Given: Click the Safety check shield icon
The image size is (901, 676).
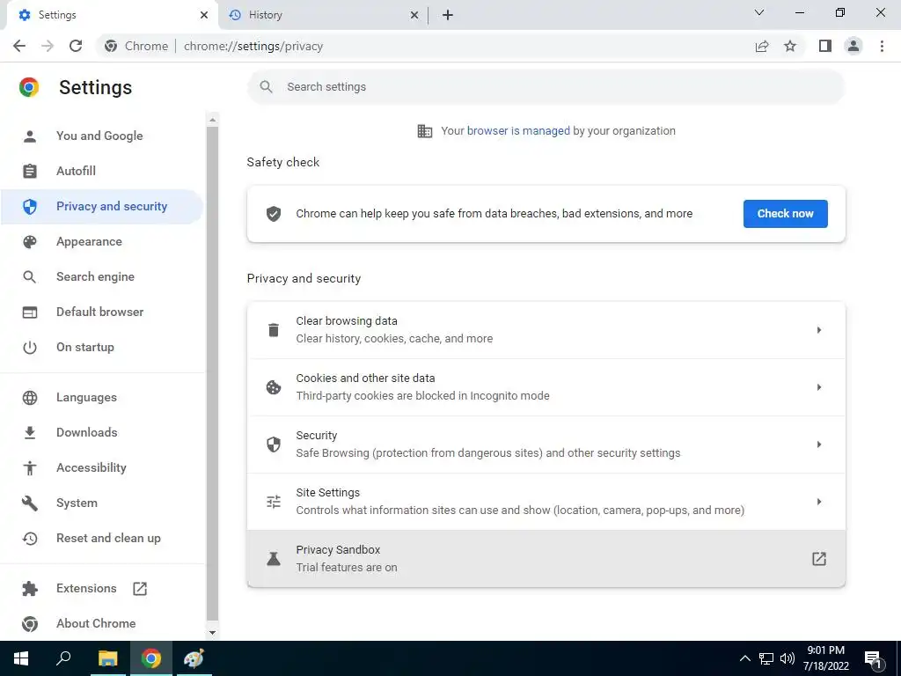Looking at the screenshot, I should point(274,214).
